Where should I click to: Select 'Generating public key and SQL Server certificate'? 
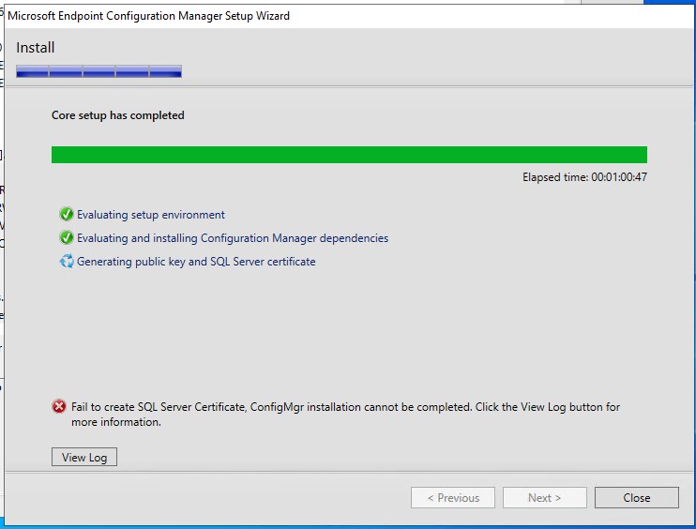click(x=196, y=262)
